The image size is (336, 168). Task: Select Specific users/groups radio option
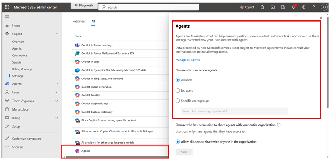click(178, 101)
